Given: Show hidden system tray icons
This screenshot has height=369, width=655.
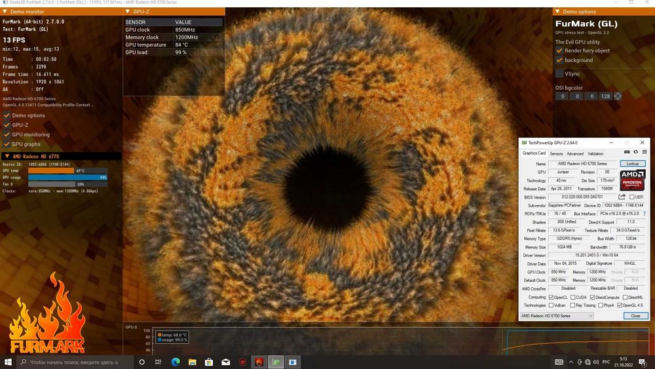Looking at the screenshot, I should point(571,362).
